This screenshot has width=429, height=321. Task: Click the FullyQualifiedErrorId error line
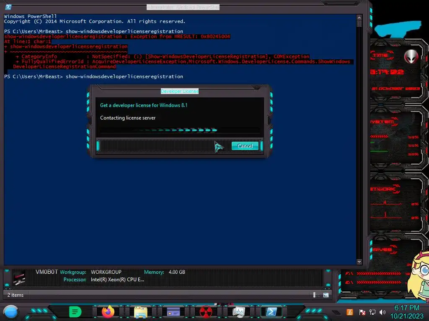click(x=183, y=62)
